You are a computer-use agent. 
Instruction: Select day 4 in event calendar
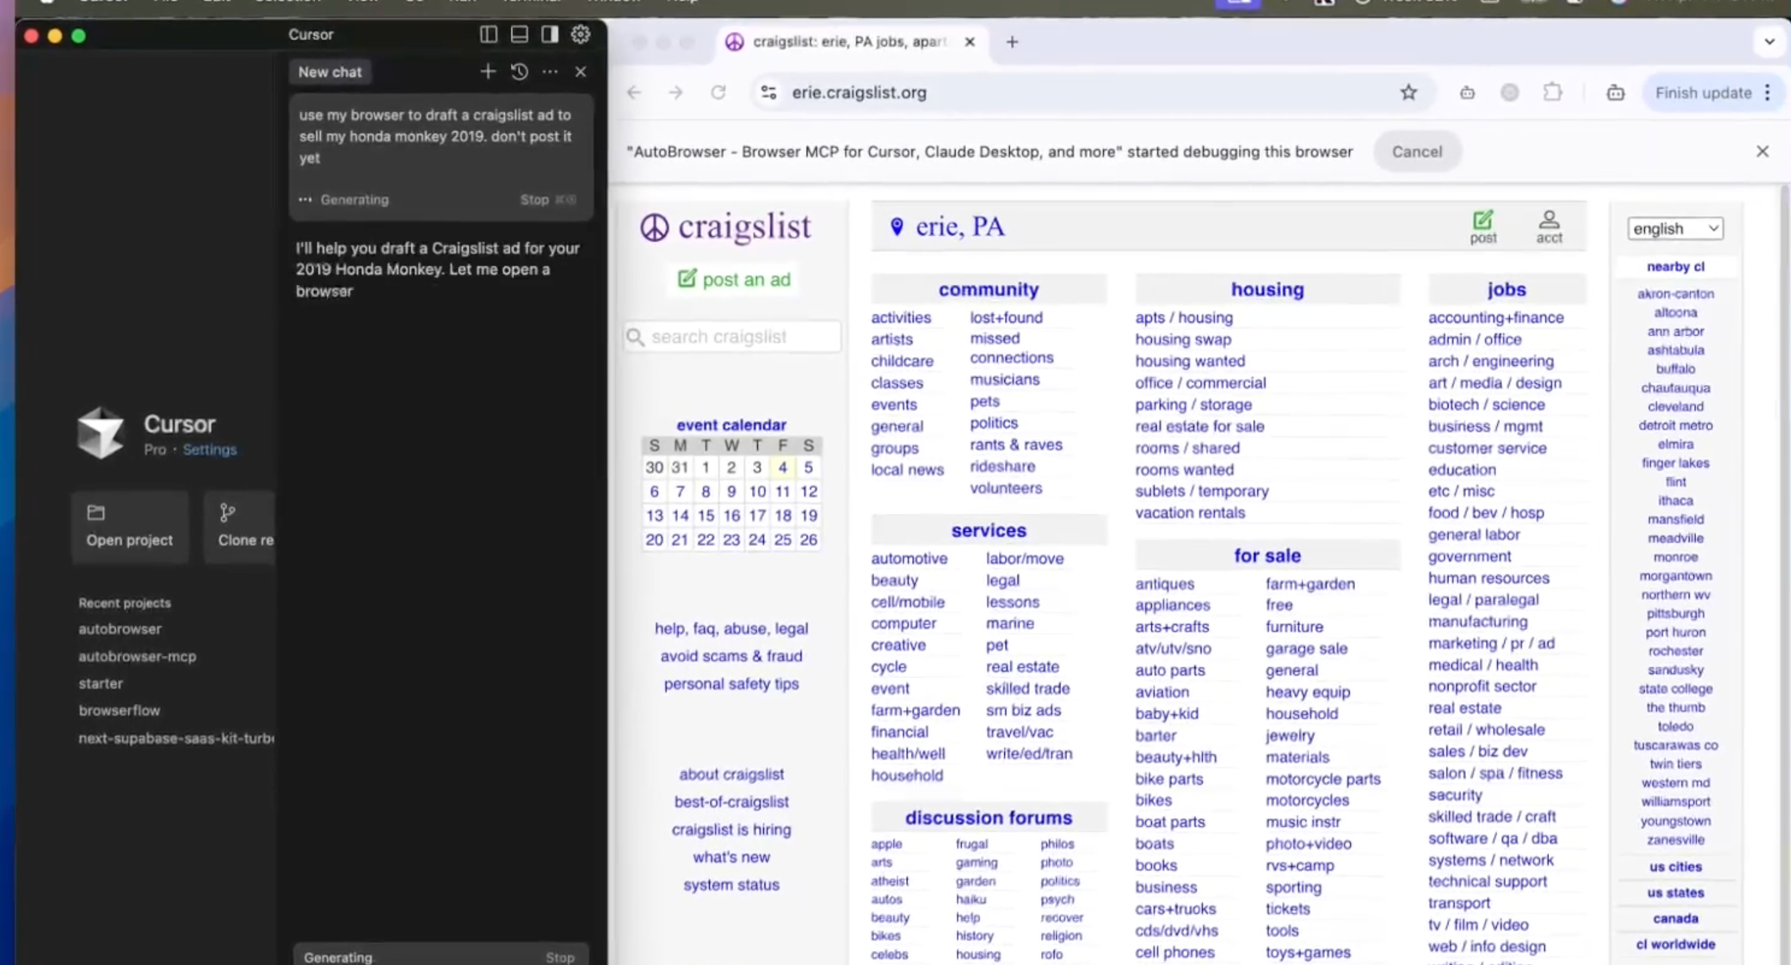(782, 468)
